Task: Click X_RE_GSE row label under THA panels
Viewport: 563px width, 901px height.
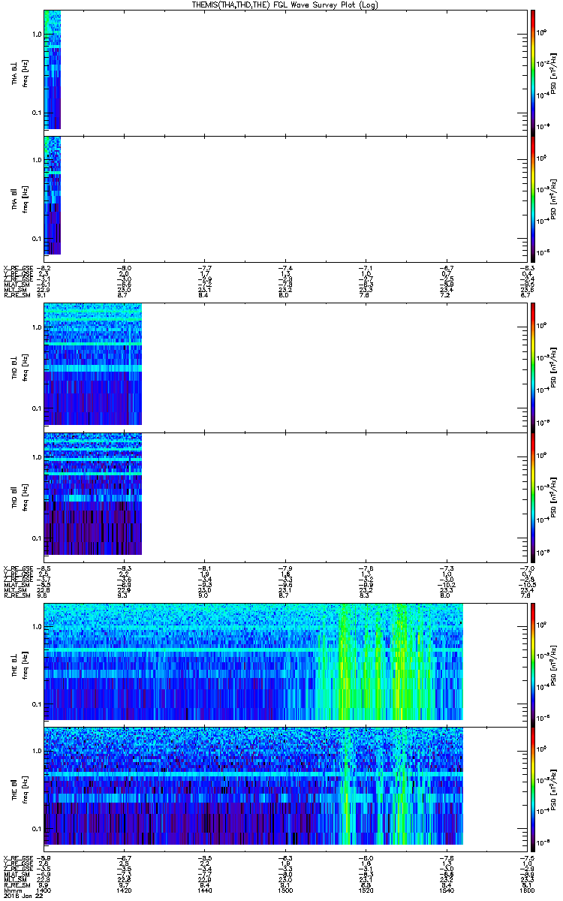Action: click(x=18, y=267)
